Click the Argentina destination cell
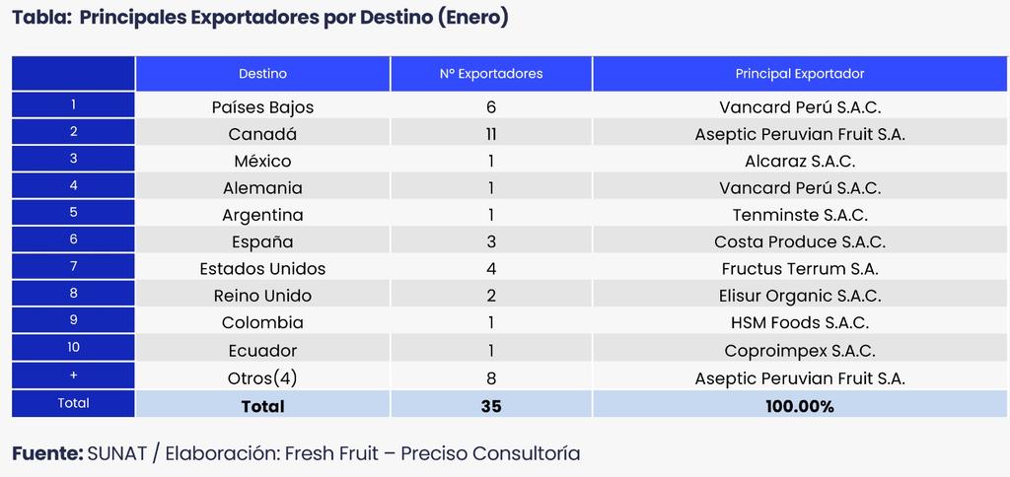 coord(262,215)
